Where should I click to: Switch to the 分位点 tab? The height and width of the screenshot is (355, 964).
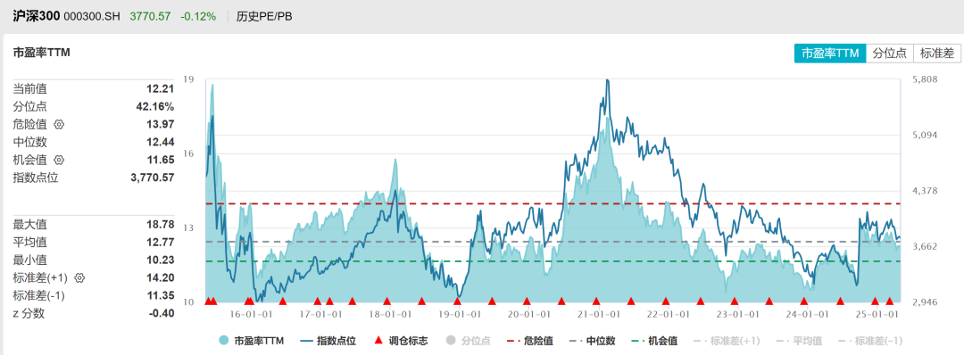click(890, 54)
